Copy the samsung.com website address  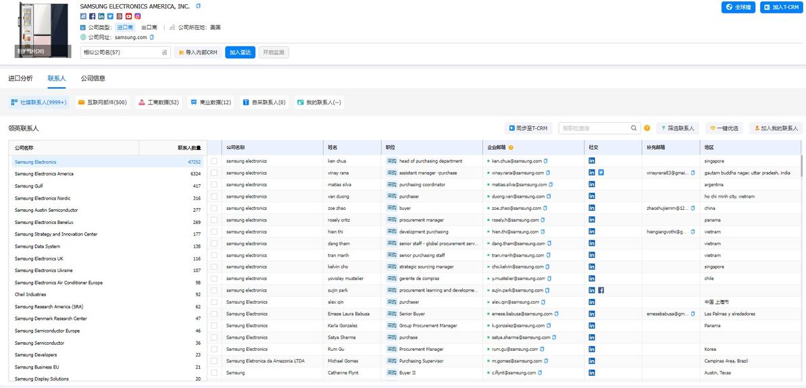151,38
